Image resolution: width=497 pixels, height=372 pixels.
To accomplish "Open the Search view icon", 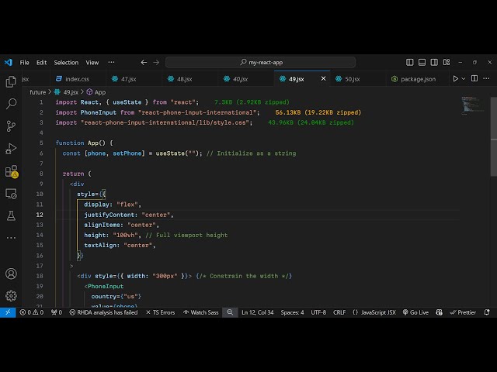I will coord(11,103).
